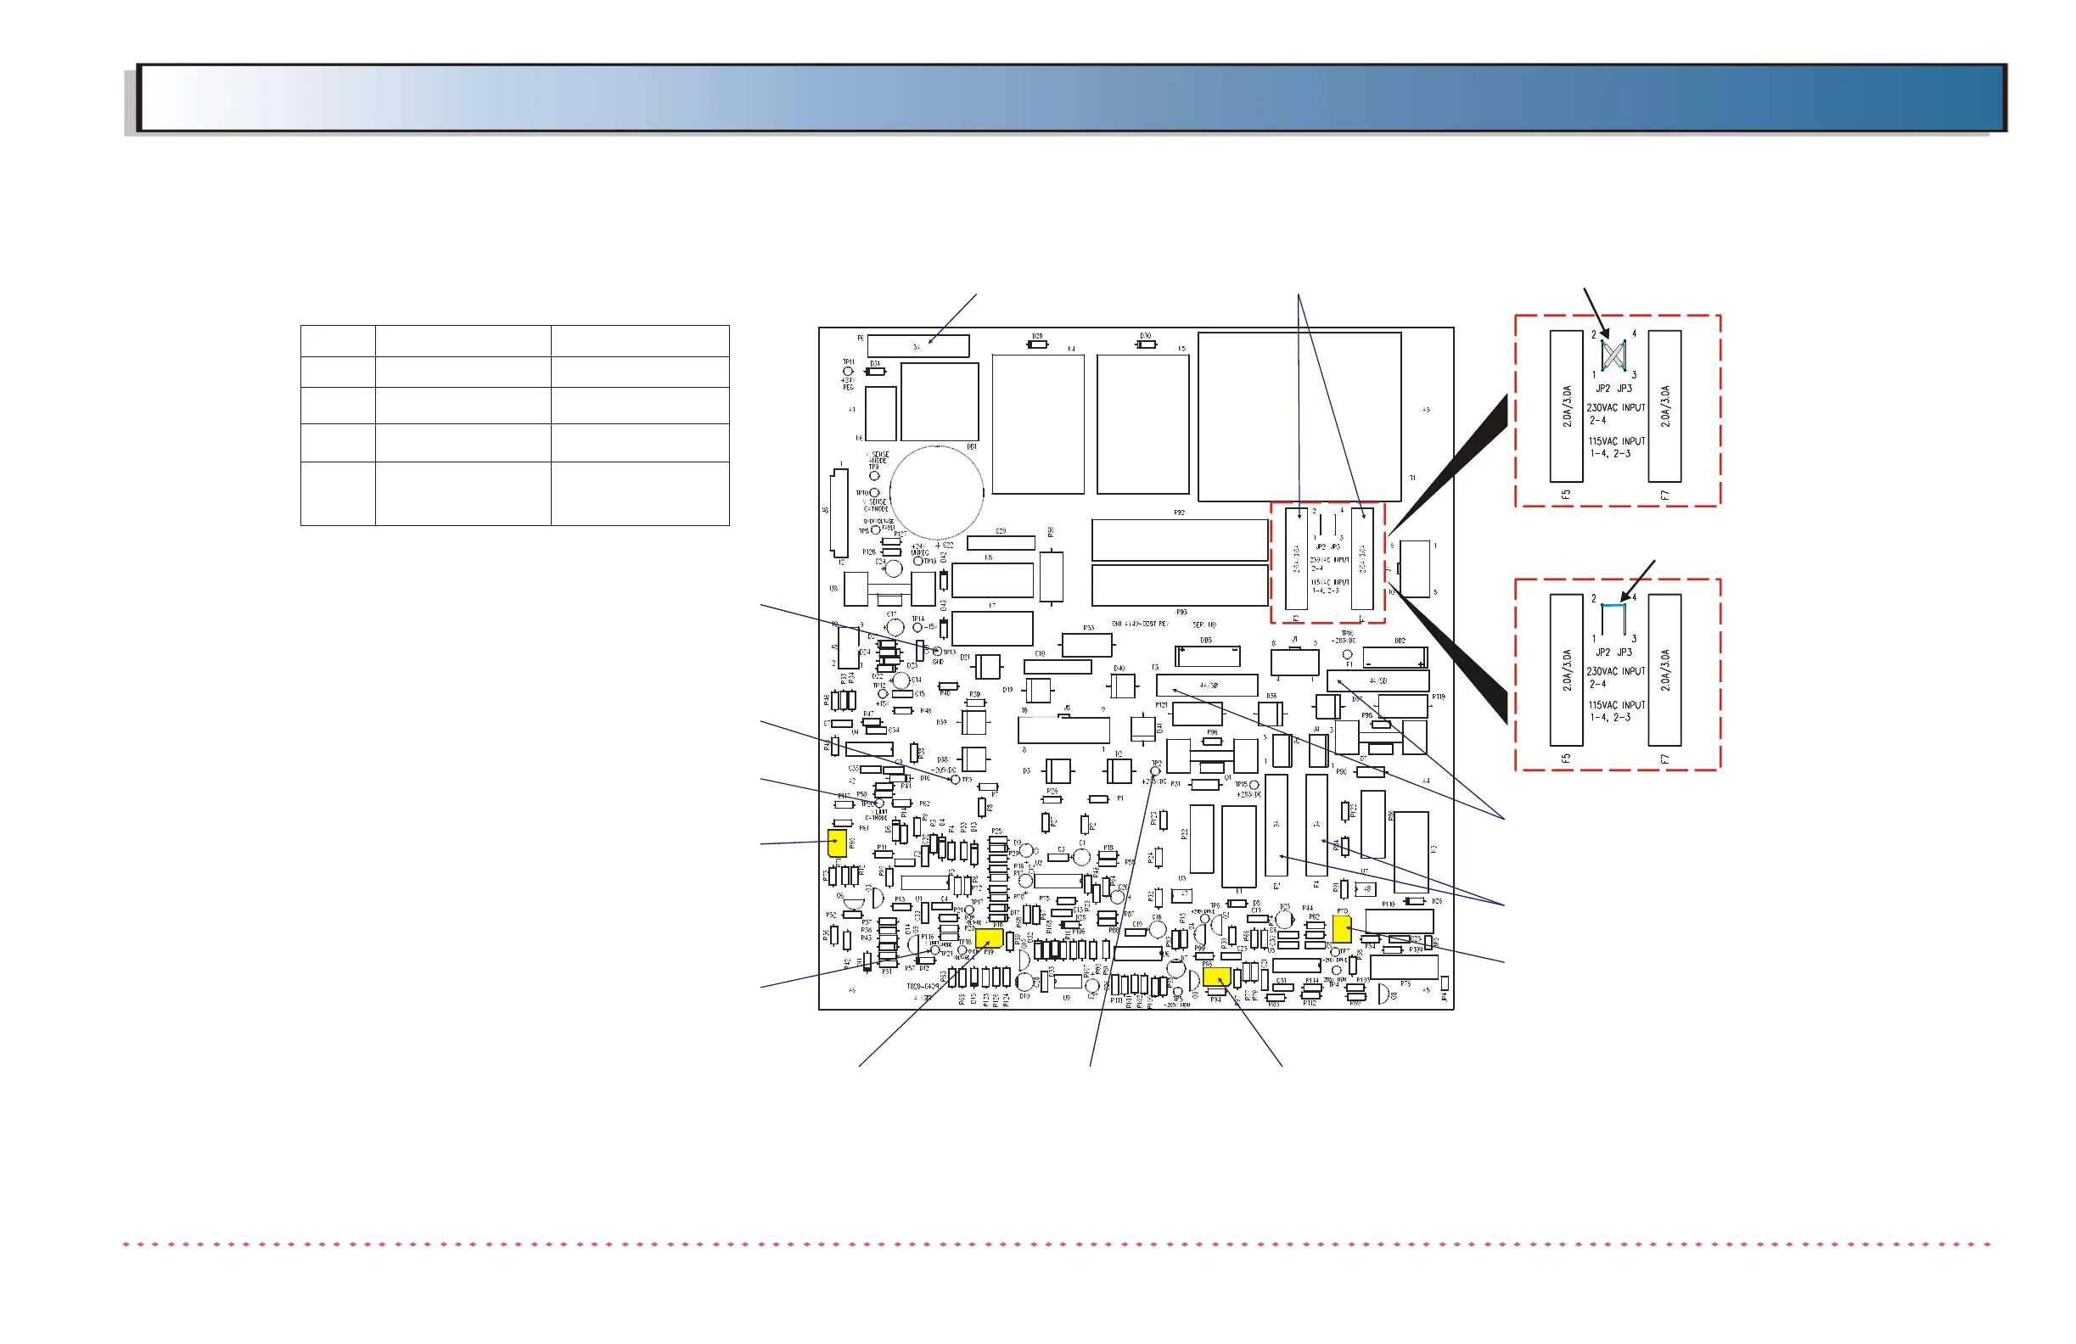Click the yellow R70 potentiometer near R110
The width and height of the screenshot is (2076, 1344).
coord(1342,928)
